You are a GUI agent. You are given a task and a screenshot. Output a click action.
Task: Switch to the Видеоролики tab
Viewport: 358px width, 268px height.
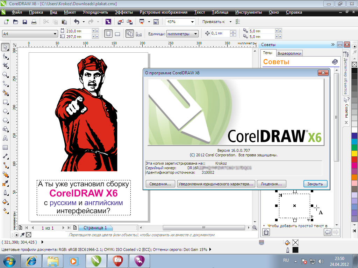tap(289, 53)
